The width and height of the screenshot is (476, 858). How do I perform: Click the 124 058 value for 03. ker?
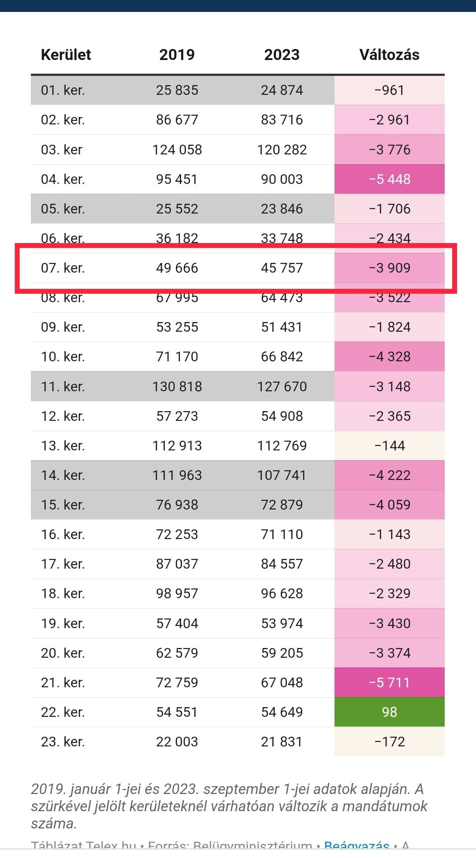click(177, 150)
